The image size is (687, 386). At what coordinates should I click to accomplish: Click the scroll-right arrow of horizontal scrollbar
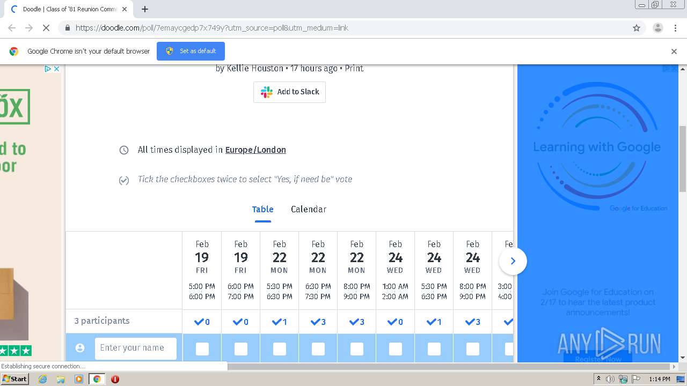tap(674, 367)
